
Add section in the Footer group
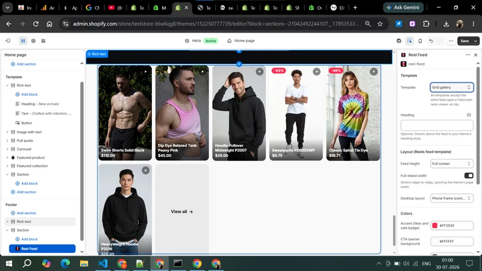pos(23,213)
